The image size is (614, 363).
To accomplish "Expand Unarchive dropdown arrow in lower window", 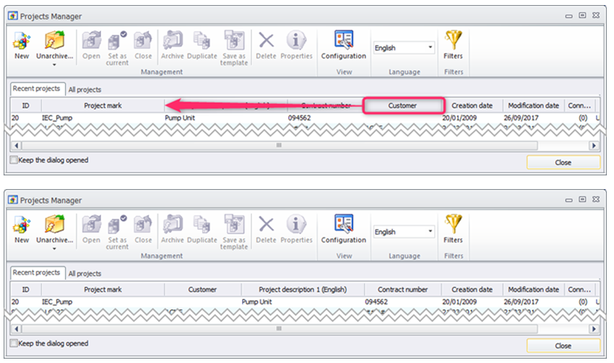I will pyautogui.click(x=54, y=248).
